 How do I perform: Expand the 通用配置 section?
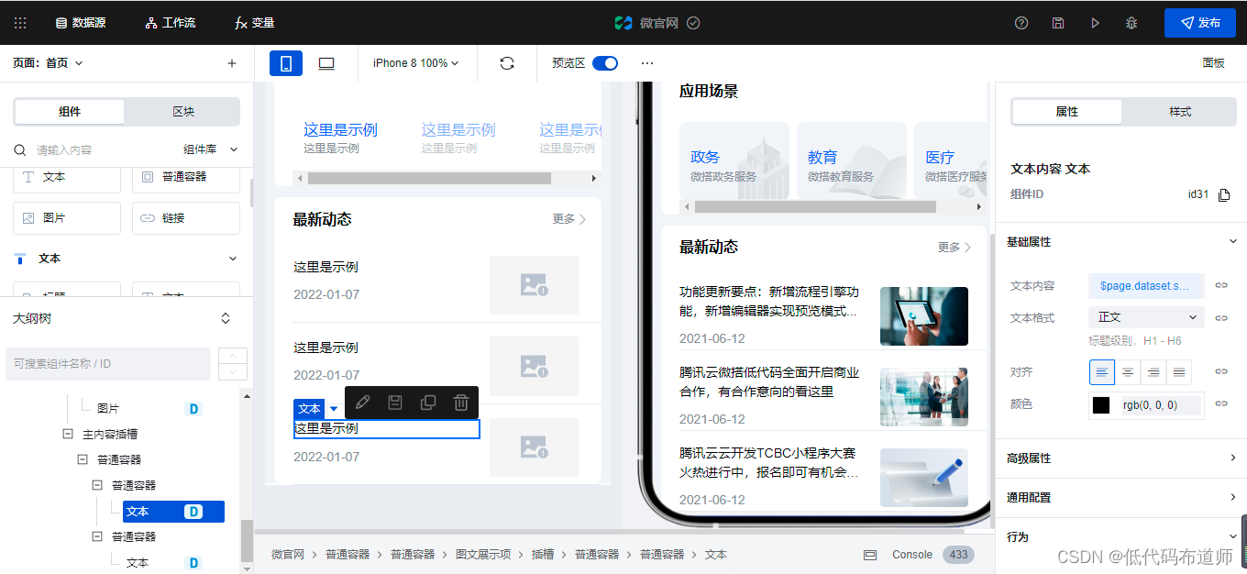pyautogui.click(x=1120, y=497)
